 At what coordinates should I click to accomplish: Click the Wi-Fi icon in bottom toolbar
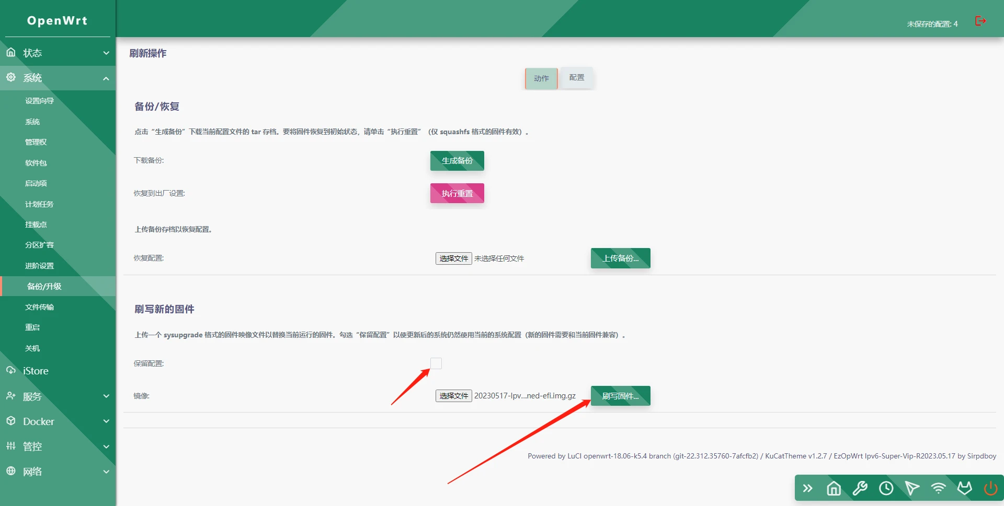tap(939, 488)
